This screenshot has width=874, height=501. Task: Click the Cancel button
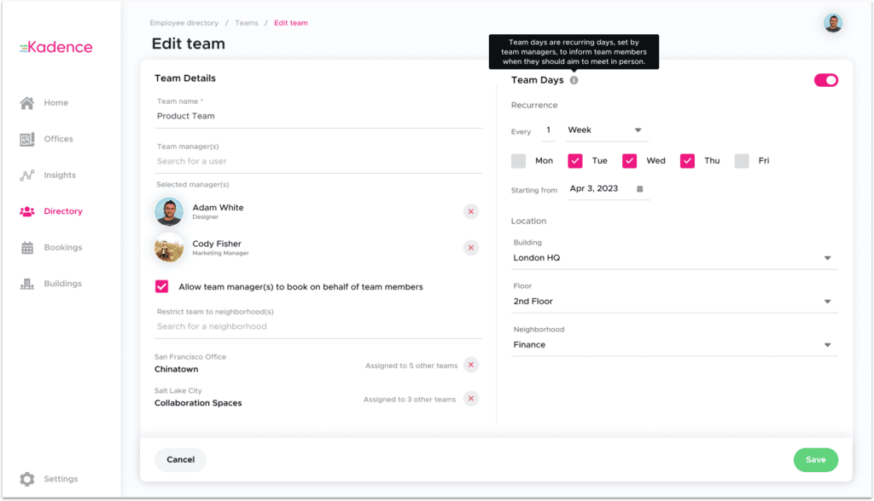tap(181, 460)
